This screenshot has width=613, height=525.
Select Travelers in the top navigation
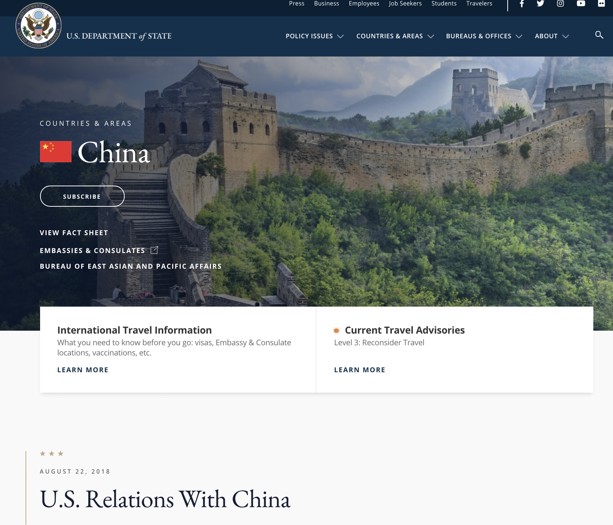click(x=479, y=4)
